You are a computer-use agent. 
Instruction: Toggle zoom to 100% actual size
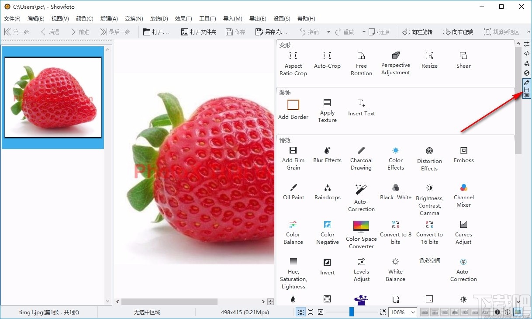[310, 312]
